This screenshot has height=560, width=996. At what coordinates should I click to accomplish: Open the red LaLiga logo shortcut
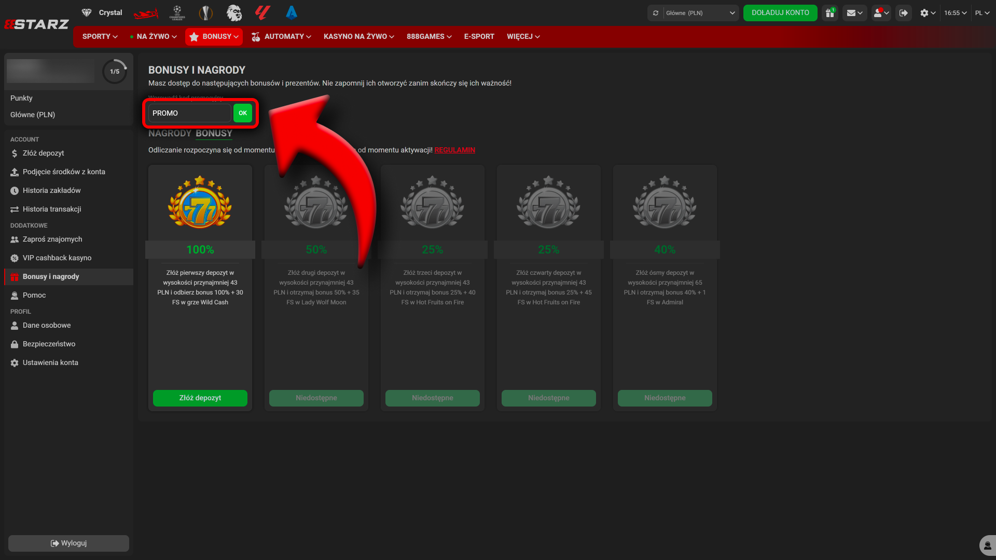[262, 13]
